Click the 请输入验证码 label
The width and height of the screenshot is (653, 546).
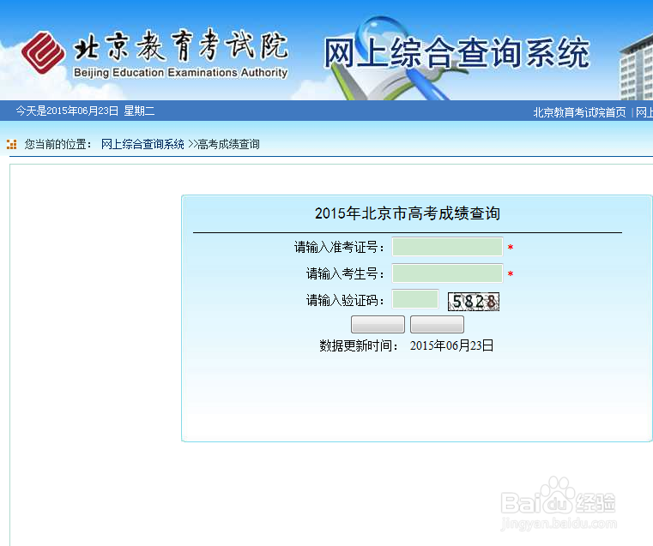pos(345,300)
